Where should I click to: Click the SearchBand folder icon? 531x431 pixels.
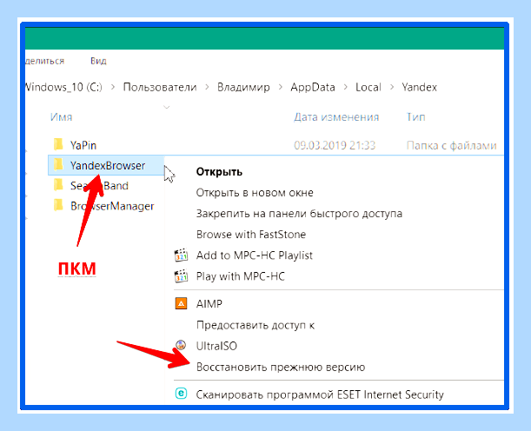point(58,185)
